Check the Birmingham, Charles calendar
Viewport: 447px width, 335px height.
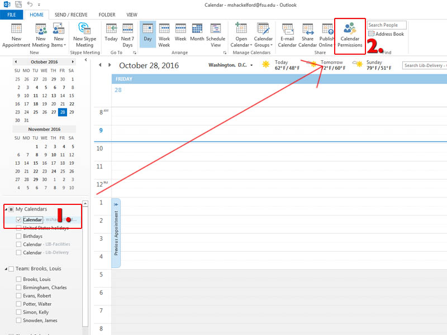coord(18,288)
